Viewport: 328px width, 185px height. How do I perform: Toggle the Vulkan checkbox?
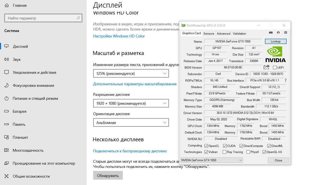click(x=206, y=152)
